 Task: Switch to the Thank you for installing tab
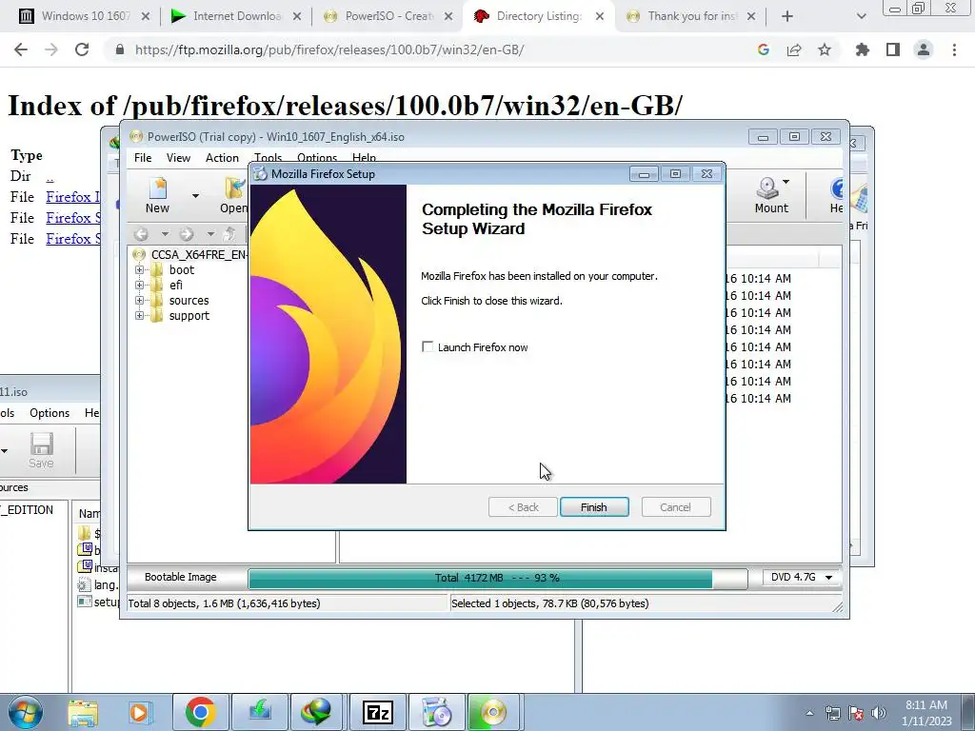(690, 16)
